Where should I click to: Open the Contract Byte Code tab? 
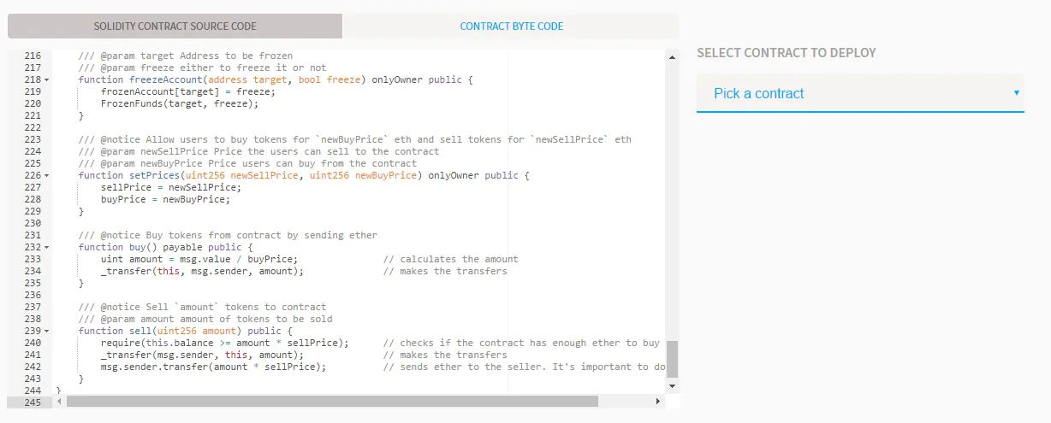(x=511, y=26)
